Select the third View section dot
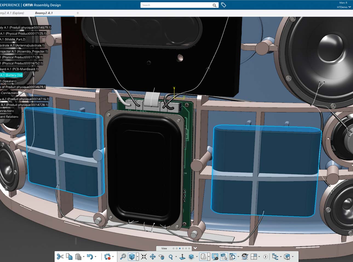 [x=180, y=248]
